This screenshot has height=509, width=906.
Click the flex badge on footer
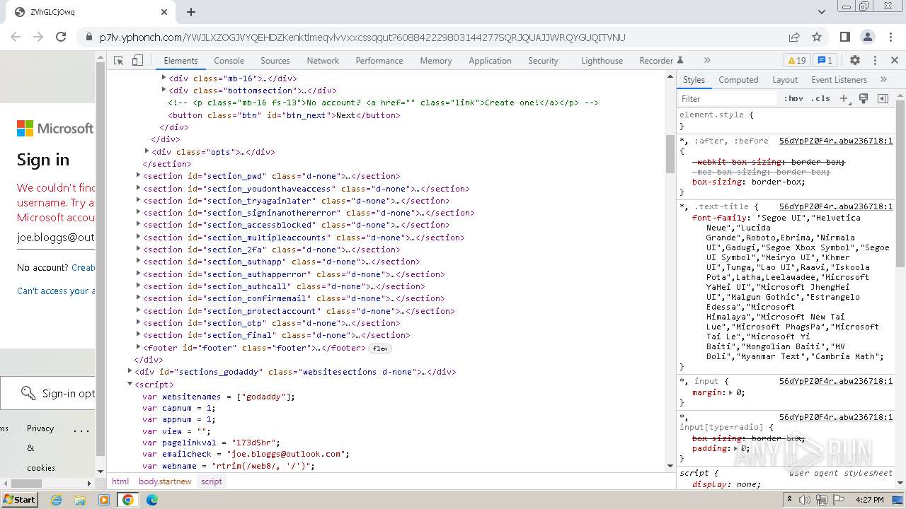tap(380, 349)
